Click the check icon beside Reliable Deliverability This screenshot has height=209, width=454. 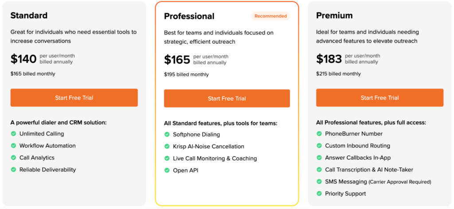(13, 170)
